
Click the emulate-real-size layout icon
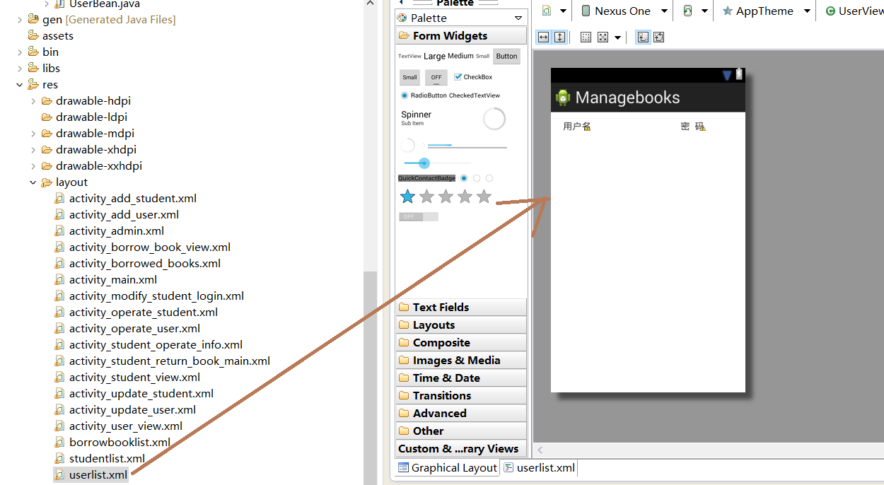click(x=642, y=37)
